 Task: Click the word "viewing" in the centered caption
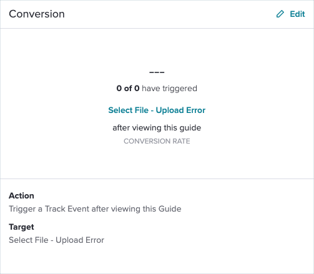point(147,128)
